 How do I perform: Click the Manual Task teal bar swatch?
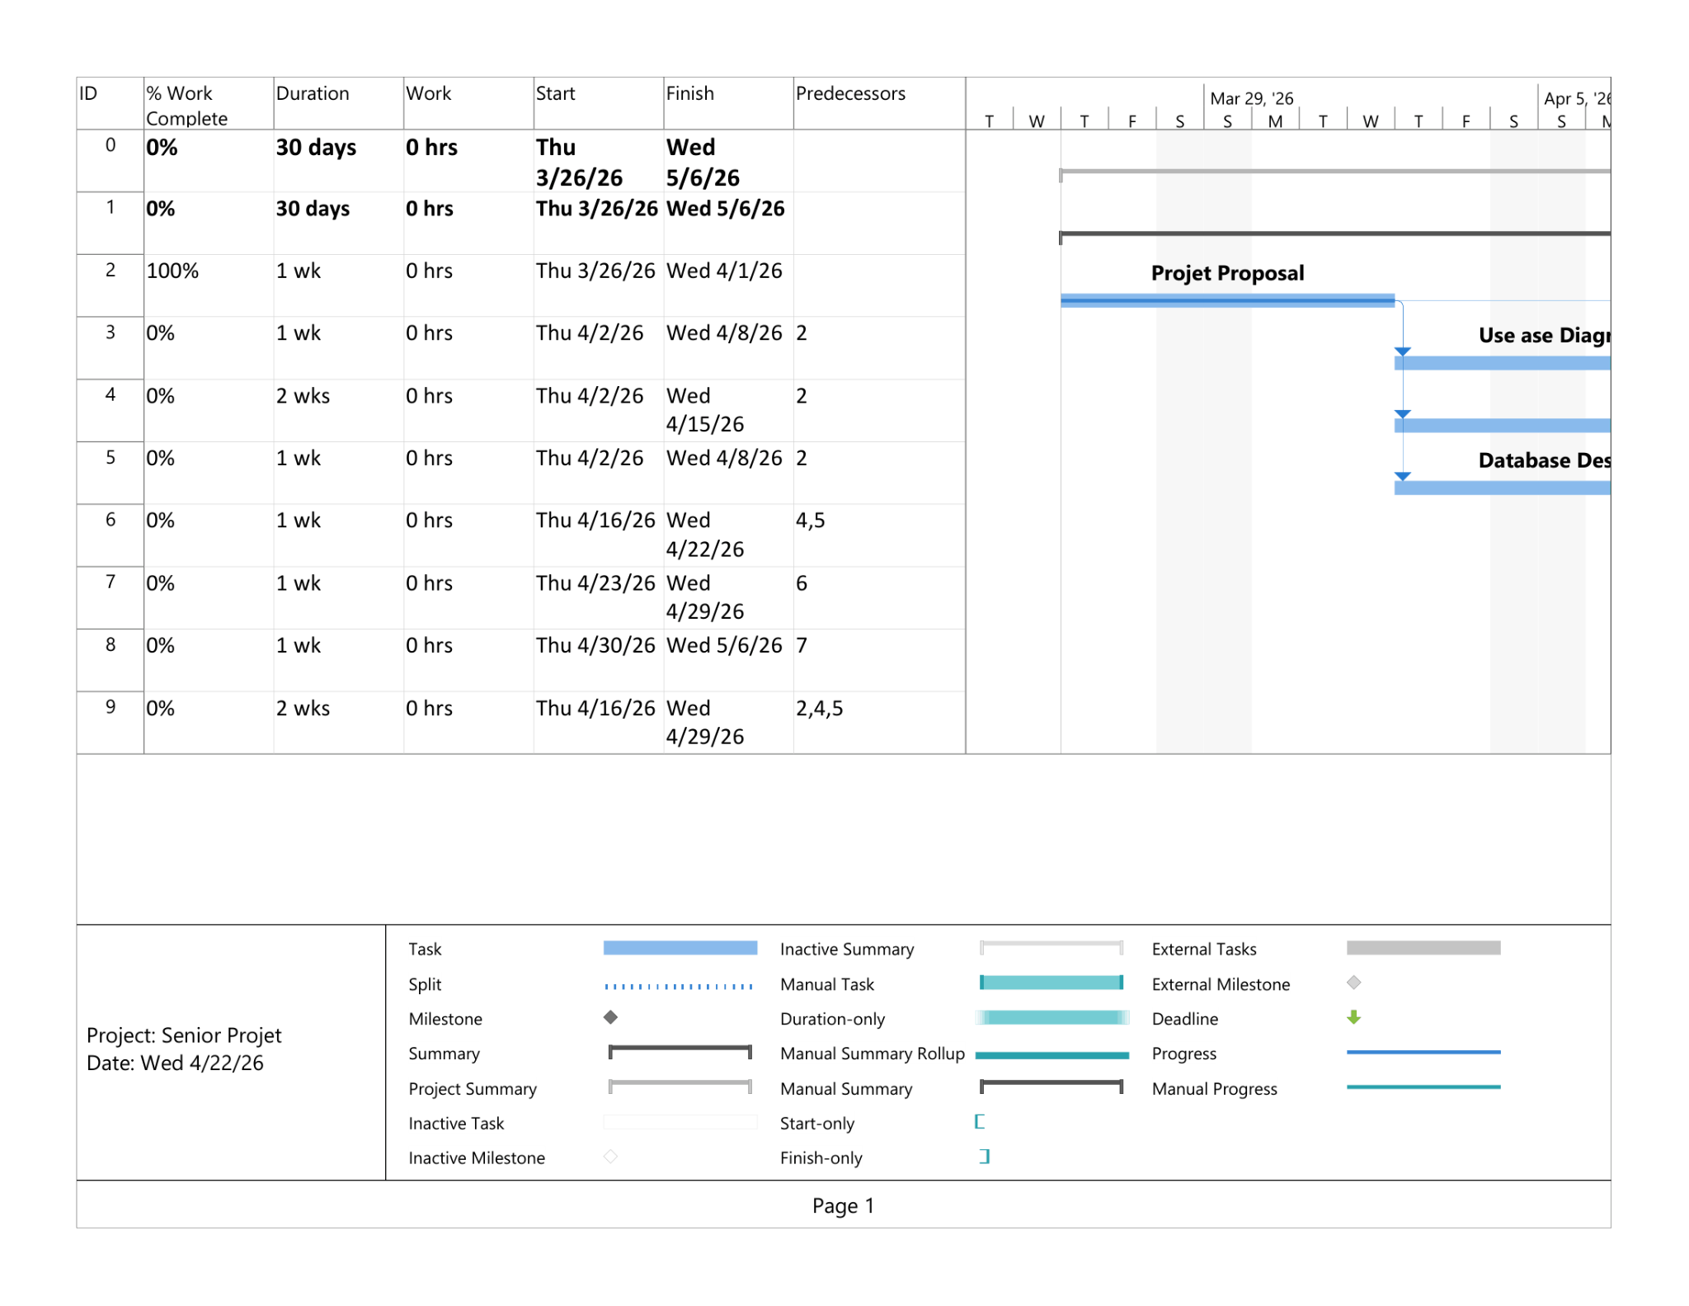pos(1052,983)
